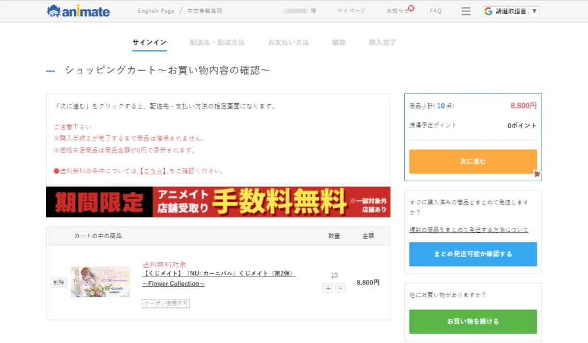Click the 0ポイント value
The height and width of the screenshot is (343, 588).
(x=521, y=126)
